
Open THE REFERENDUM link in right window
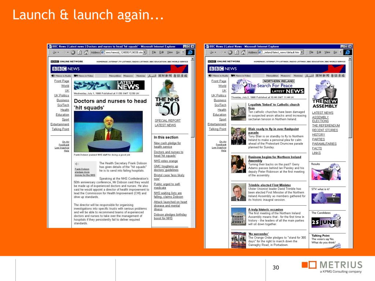coord(326,125)
